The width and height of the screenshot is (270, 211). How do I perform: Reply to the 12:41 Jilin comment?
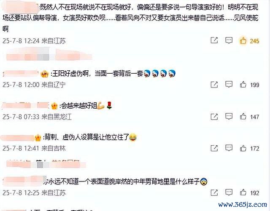pyautogui.click(x=229, y=148)
